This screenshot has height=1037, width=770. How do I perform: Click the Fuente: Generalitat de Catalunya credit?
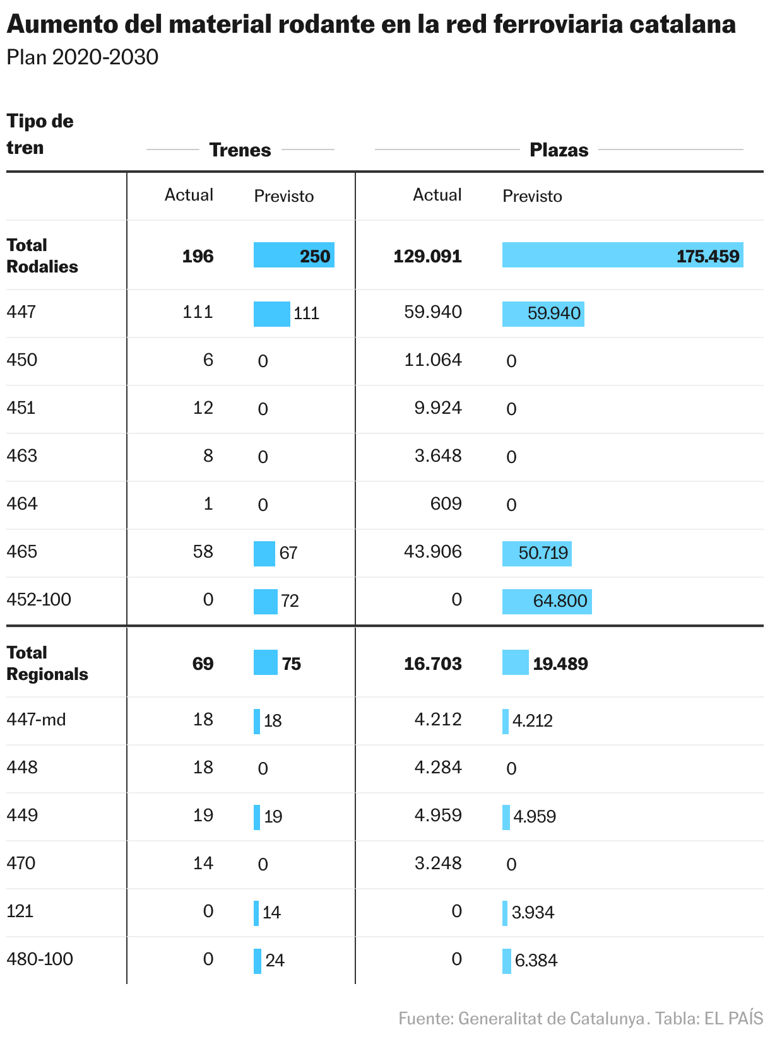click(x=522, y=1018)
